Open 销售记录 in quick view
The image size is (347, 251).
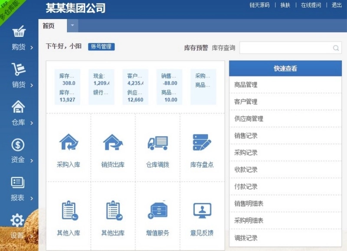point(285,136)
